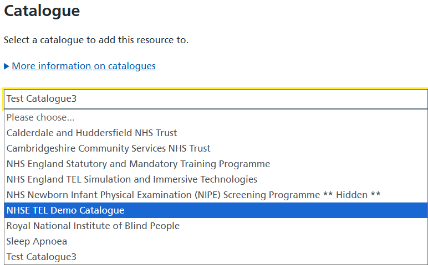Click the 'Select a catalogue to add' instruction text
The width and height of the screenshot is (428, 265).
pos(96,40)
